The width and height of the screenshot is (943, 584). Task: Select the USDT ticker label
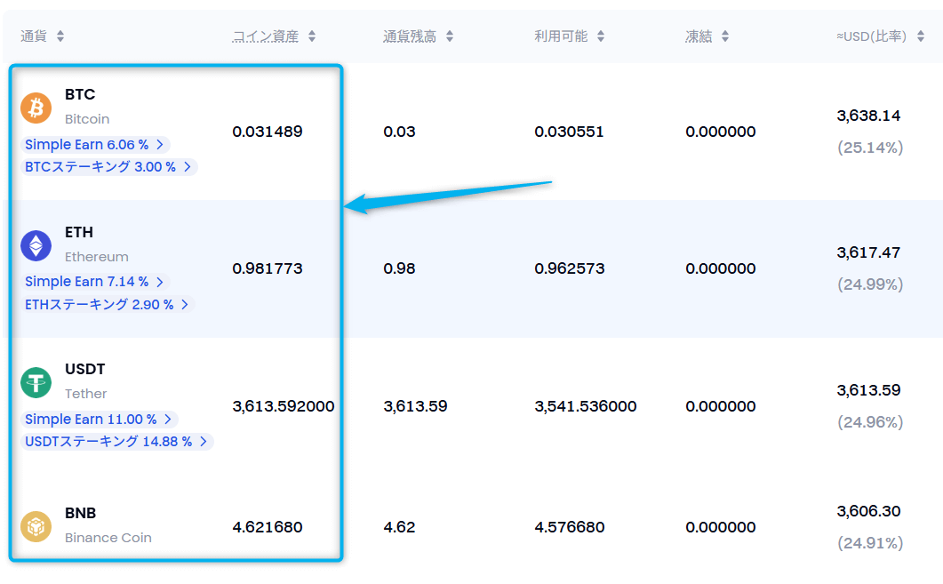coord(84,369)
